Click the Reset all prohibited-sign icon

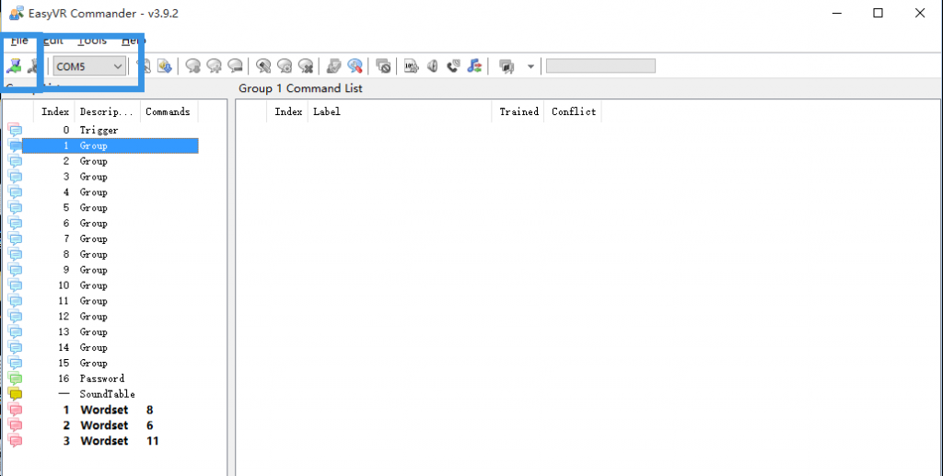point(383,66)
